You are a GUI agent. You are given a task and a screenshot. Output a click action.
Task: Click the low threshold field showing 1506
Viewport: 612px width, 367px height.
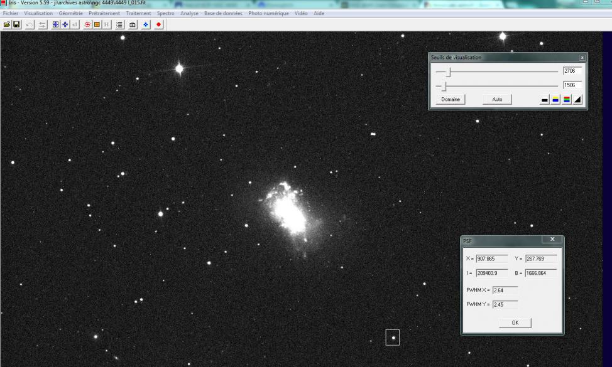(572, 85)
